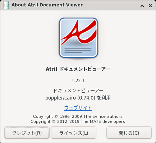The height and width of the screenshot is (143, 156).
Task: Click the document icon in title bar
Action: click(6, 5)
